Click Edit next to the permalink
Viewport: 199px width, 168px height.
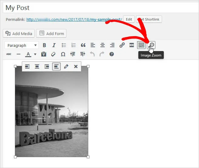point(129,19)
